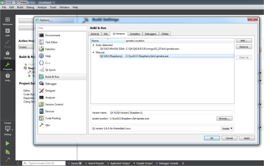
Task: Select Build & Run options category
Action: 62,77
